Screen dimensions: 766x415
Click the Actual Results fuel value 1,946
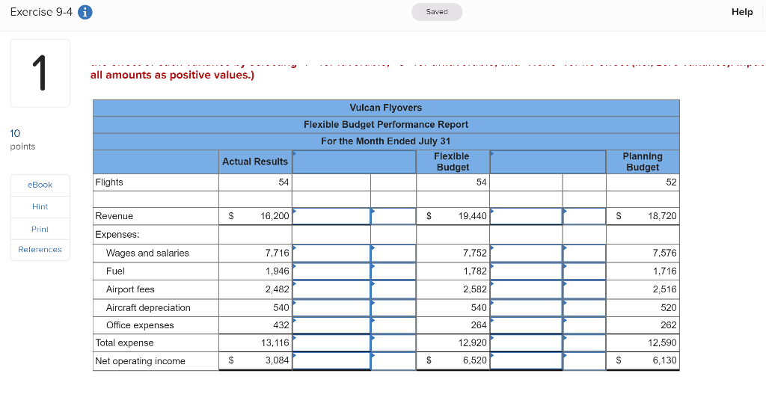277,271
